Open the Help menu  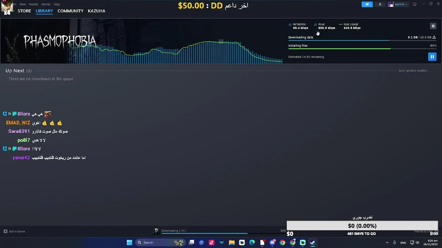[57, 4]
